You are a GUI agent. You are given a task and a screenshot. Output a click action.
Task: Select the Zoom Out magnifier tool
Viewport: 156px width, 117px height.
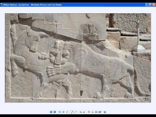(x=76, y=112)
